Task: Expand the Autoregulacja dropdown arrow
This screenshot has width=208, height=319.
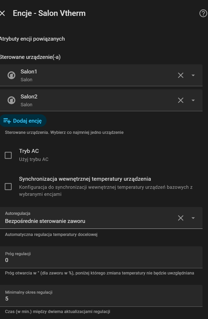Action: point(193,218)
